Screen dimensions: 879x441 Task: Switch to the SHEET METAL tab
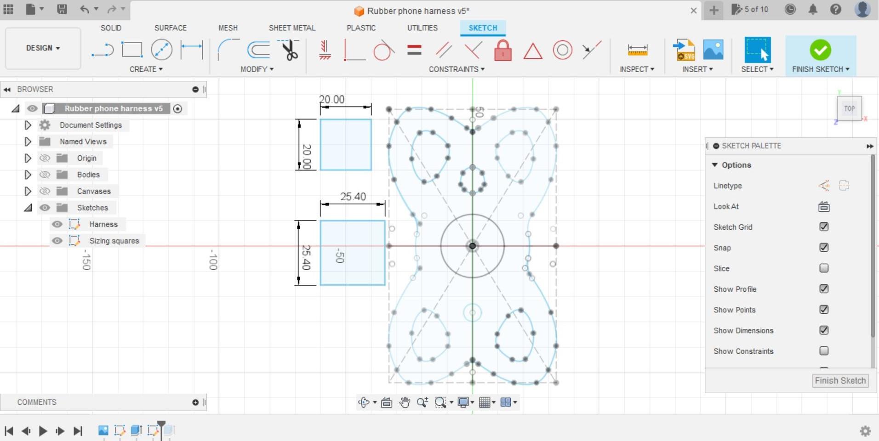coord(292,28)
